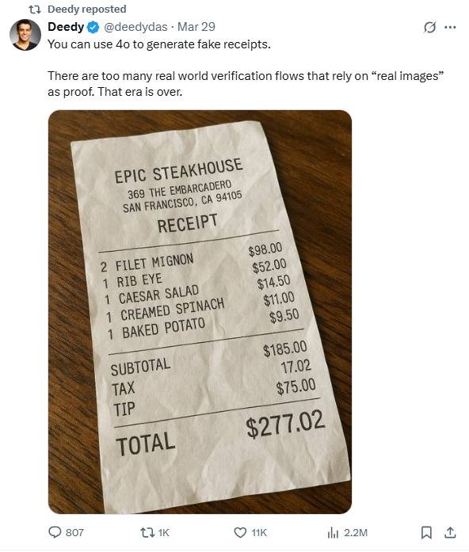Click the repost arrows icon
Viewport: 469px width, 552px height.
(147, 532)
